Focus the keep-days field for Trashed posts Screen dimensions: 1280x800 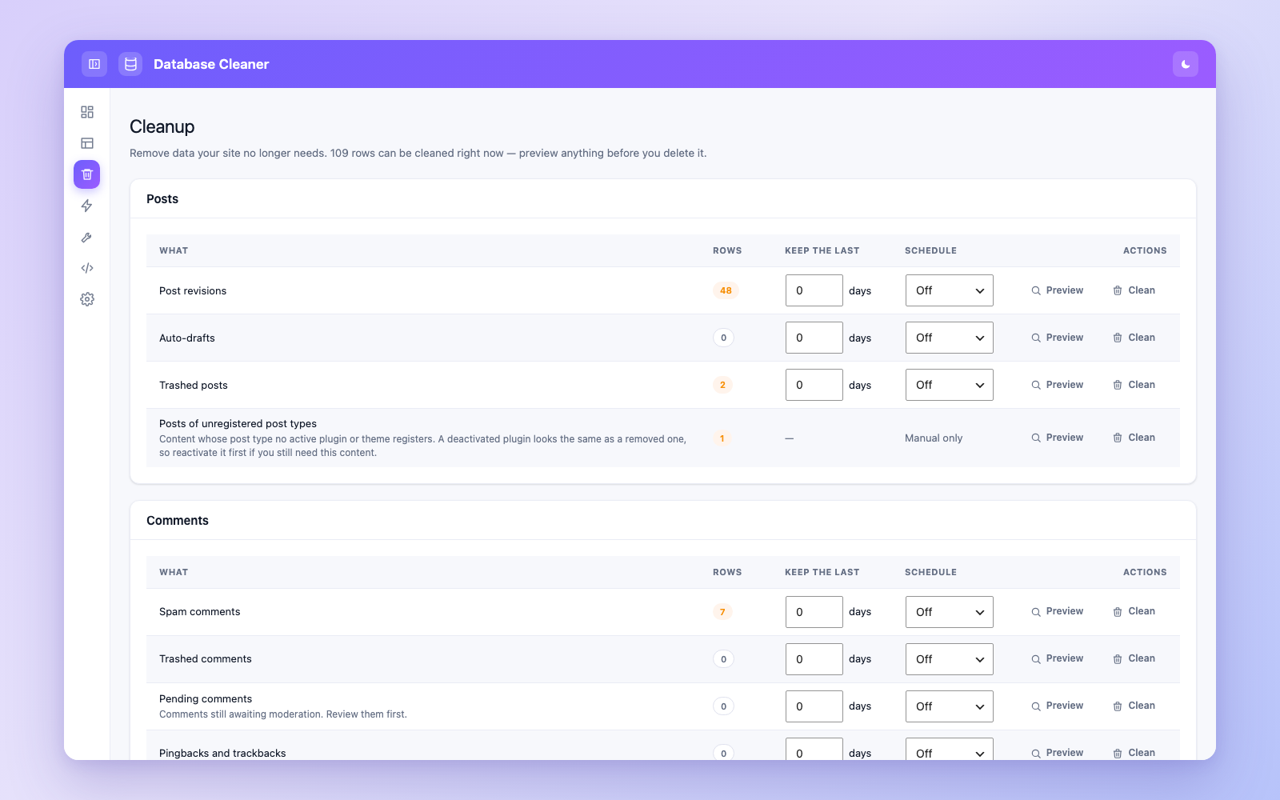point(814,385)
